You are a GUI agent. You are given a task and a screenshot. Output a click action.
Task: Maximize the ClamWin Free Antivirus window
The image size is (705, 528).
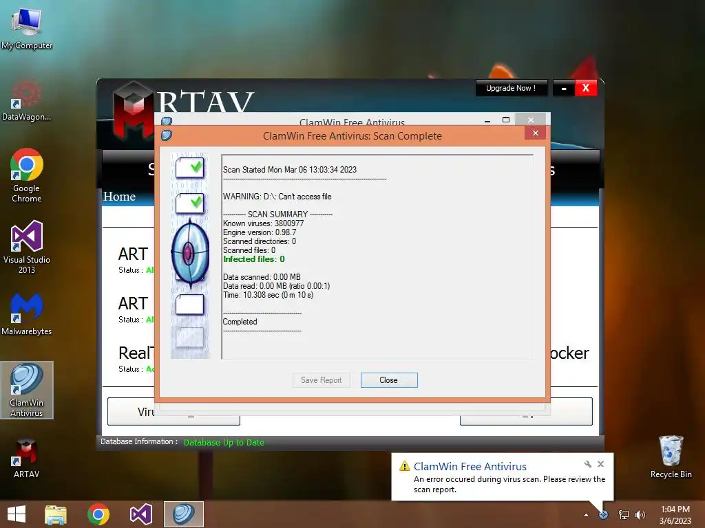pyautogui.click(x=506, y=120)
